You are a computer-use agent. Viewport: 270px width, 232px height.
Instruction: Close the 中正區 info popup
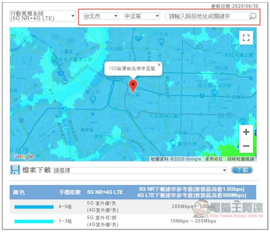point(159,64)
